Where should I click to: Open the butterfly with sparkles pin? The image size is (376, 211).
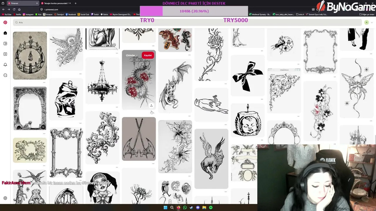tap(357, 88)
